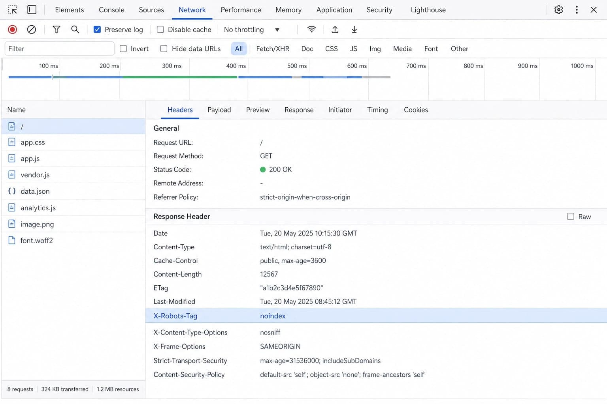The width and height of the screenshot is (607, 404).
Task: Show the Preview tab
Action: (x=258, y=110)
